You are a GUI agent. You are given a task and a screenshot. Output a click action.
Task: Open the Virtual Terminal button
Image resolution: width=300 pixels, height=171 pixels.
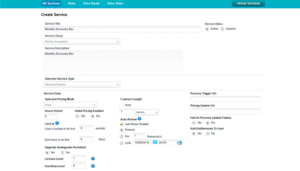point(248,3)
